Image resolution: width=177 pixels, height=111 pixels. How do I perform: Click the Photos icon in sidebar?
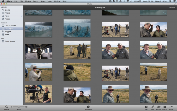click(3, 13)
